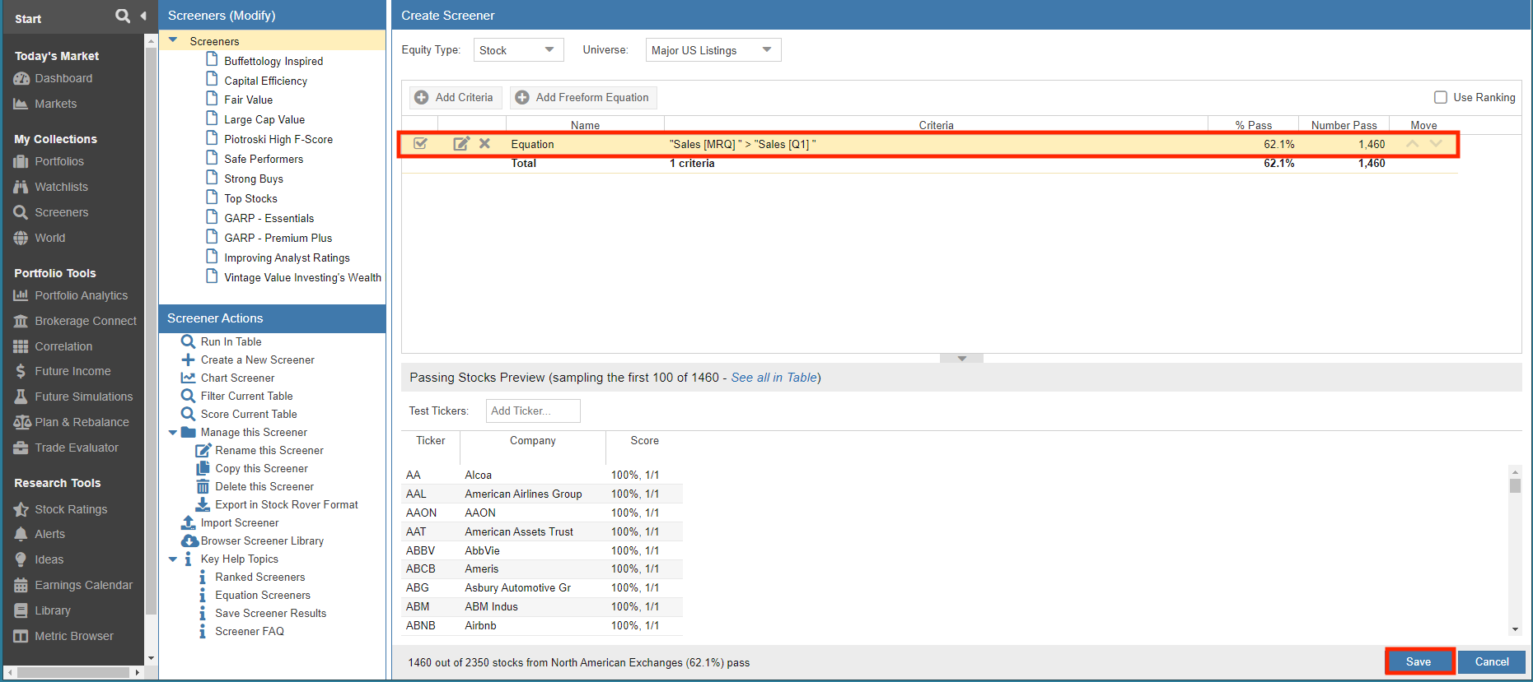The height and width of the screenshot is (682, 1533).
Task: Click the Add Ticker input field
Action: tap(533, 411)
